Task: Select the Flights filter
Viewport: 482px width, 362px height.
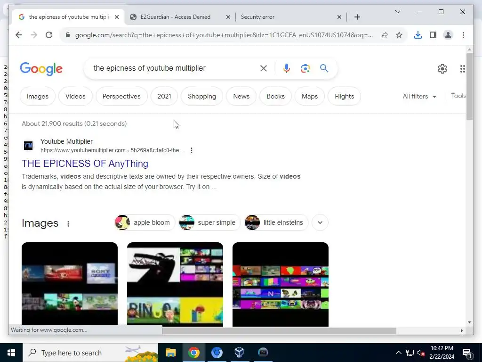Action: click(x=344, y=96)
